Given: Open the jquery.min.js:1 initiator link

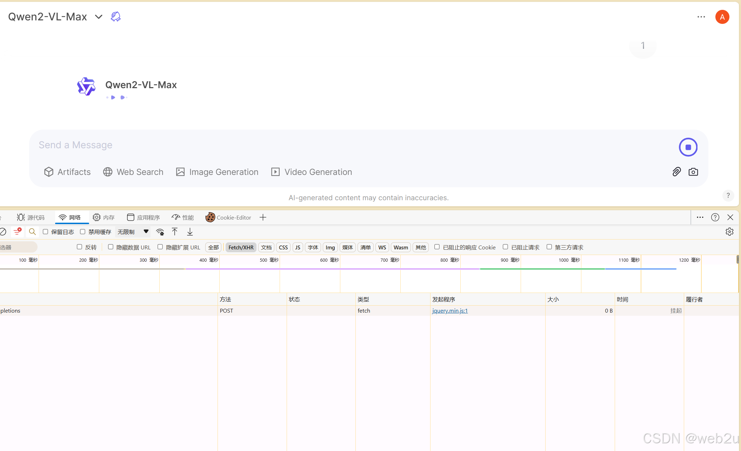Looking at the screenshot, I should [450, 311].
